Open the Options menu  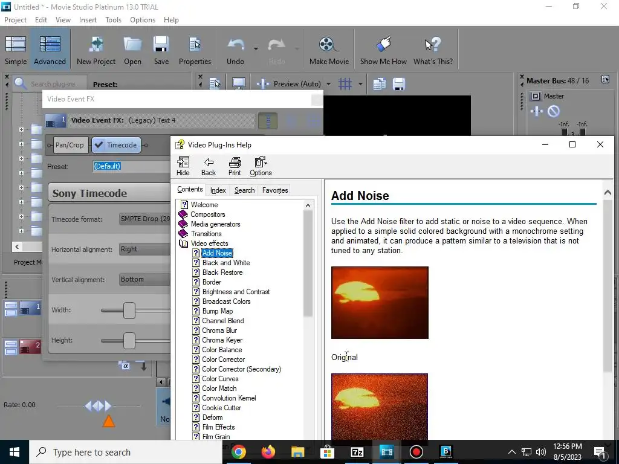coord(143,20)
